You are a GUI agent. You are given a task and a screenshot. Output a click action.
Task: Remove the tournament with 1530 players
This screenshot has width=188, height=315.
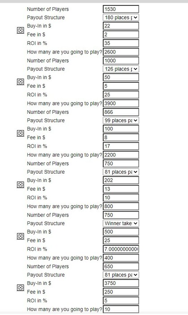click(x=20, y=30)
